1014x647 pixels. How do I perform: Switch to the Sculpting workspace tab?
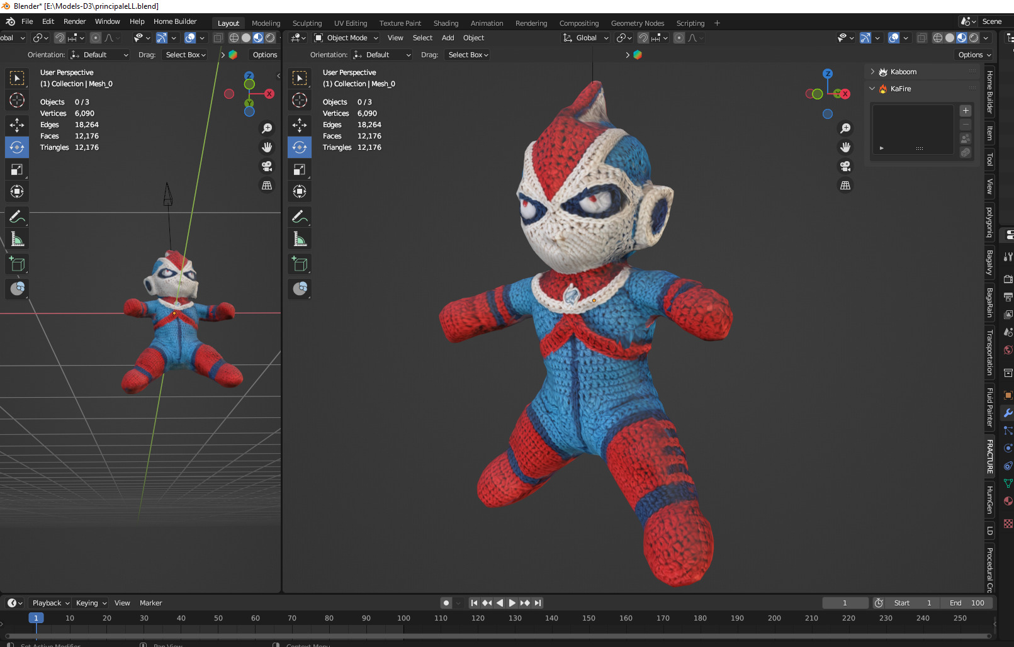pyautogui.click(x=307, y=23)
